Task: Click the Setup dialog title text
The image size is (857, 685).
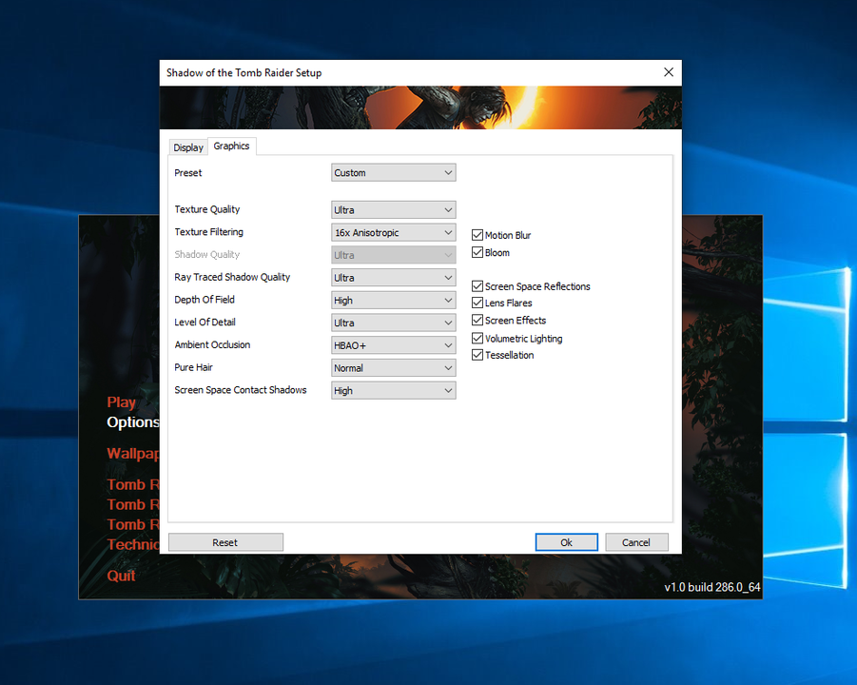Action: pyautogui.click(x=243, y=72)
